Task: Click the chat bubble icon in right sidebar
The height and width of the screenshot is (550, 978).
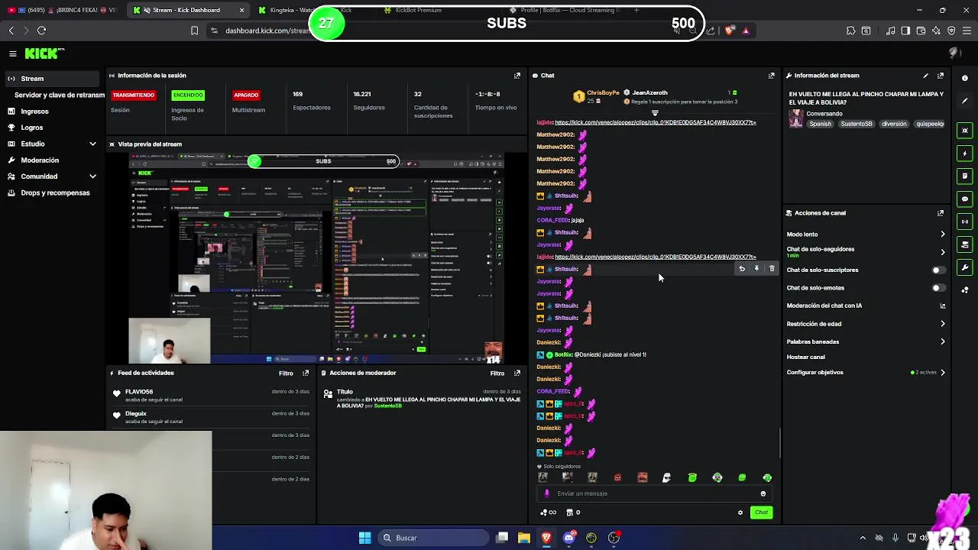Action: tap(965, 199)
